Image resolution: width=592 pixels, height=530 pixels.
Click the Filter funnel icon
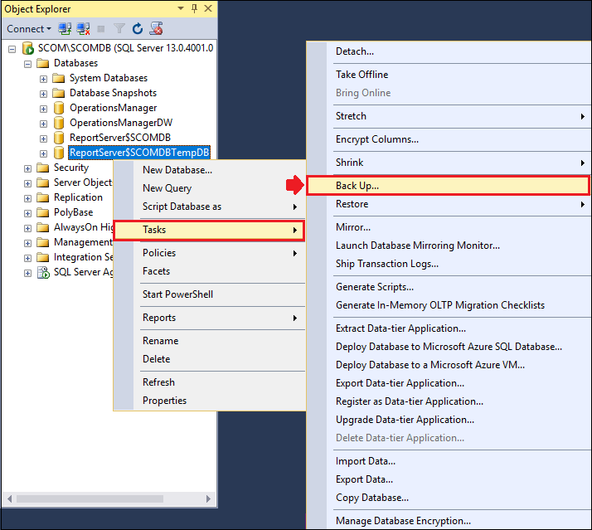coord(119,29)
